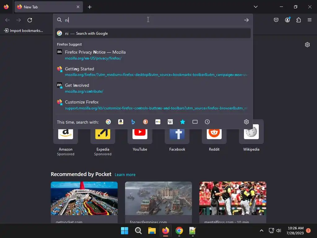Click mozilla.org/contribute/ URL text
The image size is (317, 238).
click(84, 91)
